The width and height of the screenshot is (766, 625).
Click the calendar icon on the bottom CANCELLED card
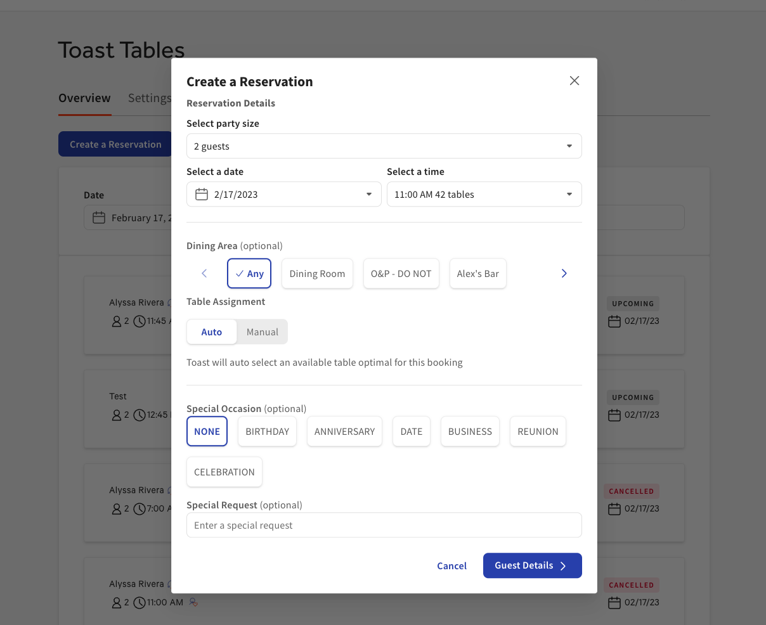[614, 602]
